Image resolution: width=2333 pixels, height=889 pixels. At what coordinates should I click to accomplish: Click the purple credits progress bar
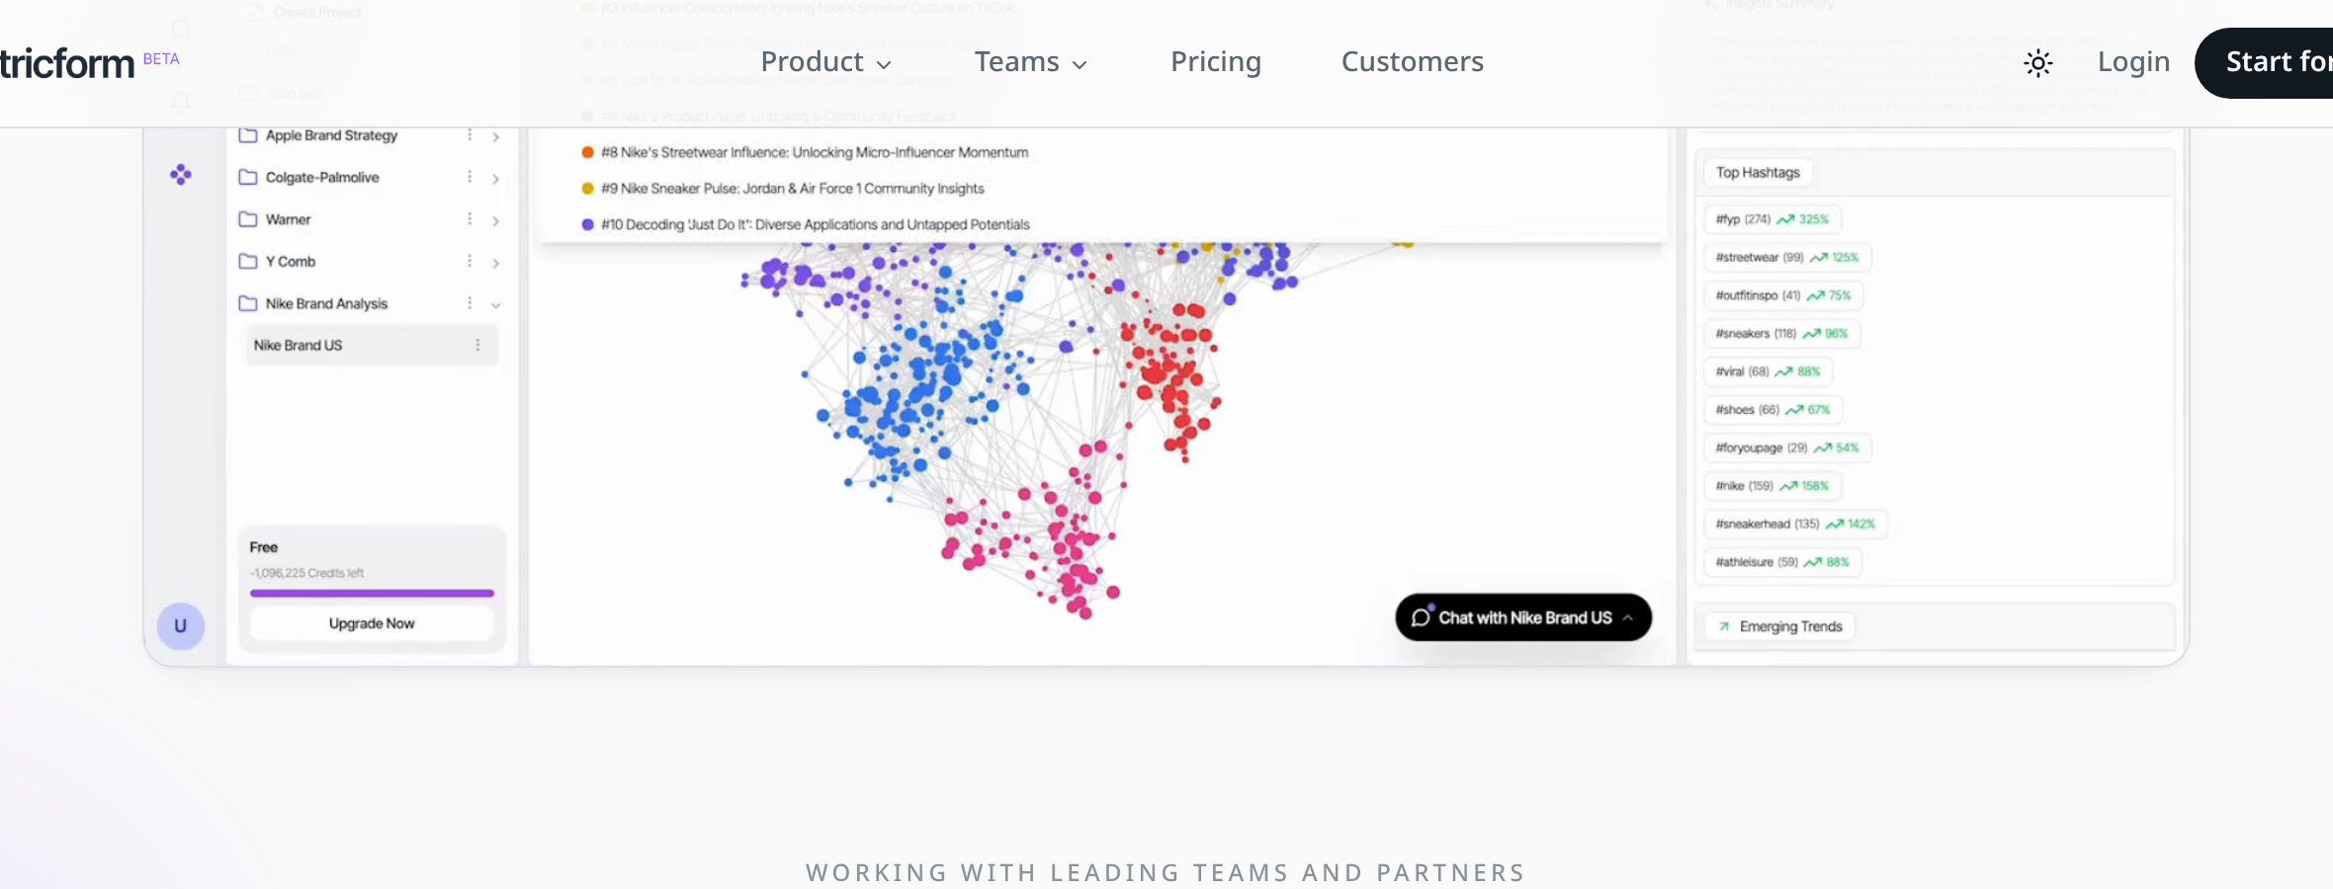372,594
